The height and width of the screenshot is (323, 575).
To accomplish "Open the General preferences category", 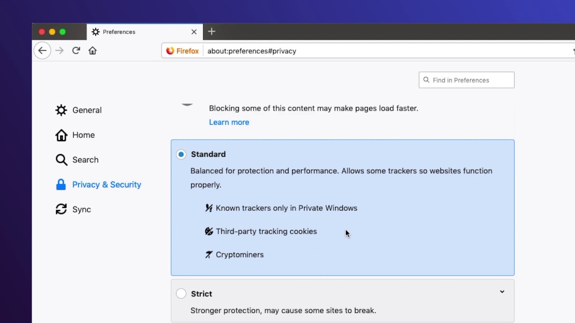I will coord(87,110).
